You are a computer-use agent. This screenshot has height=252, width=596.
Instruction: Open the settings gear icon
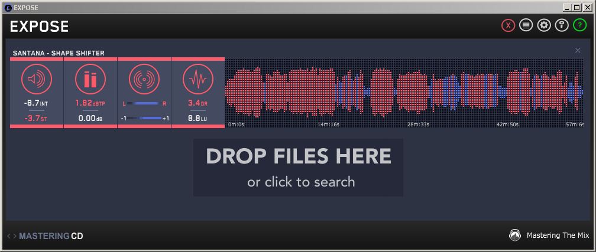point(544,25)
